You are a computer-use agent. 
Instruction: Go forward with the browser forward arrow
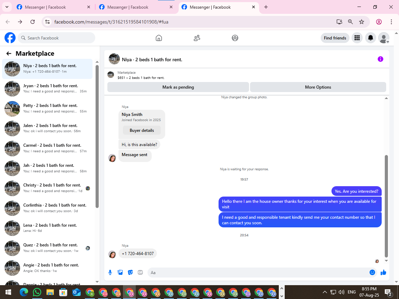20,22
